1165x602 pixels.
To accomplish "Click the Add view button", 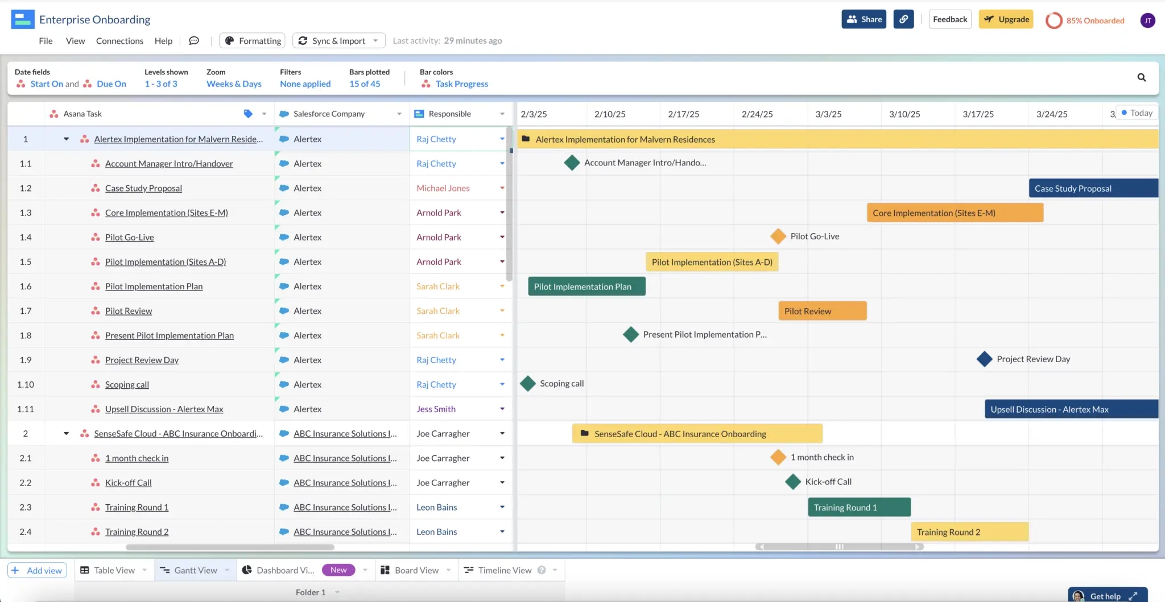I will click(x=36, y=570).
